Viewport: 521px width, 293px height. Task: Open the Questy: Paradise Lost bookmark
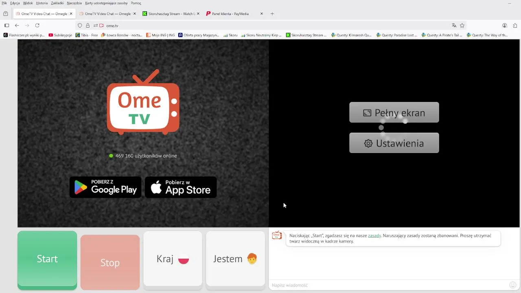click(x=397, y=35)
